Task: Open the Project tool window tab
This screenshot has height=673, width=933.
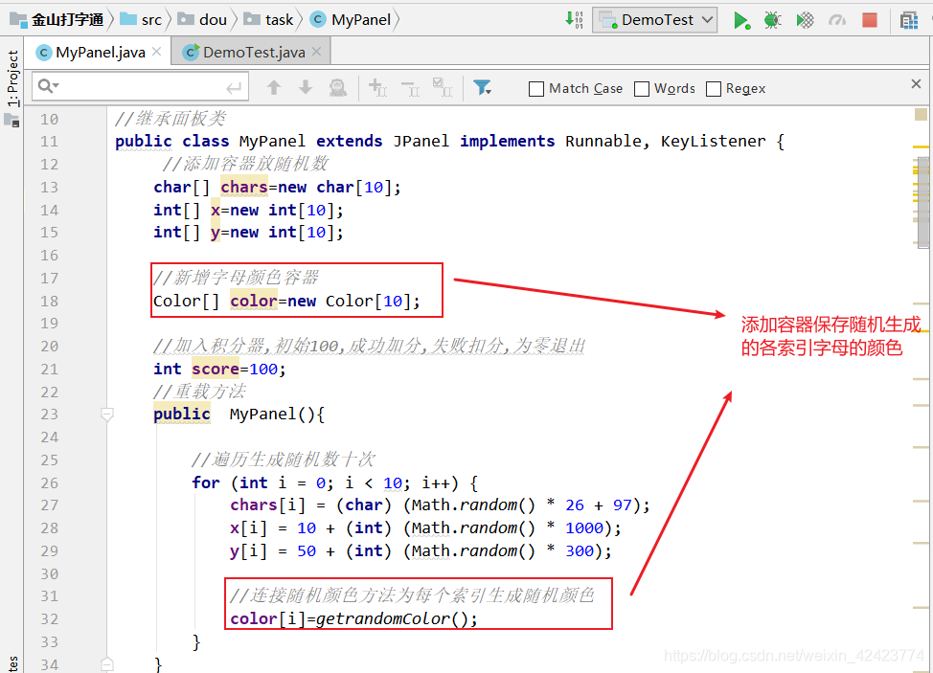Action: click(x=12, y=79)
